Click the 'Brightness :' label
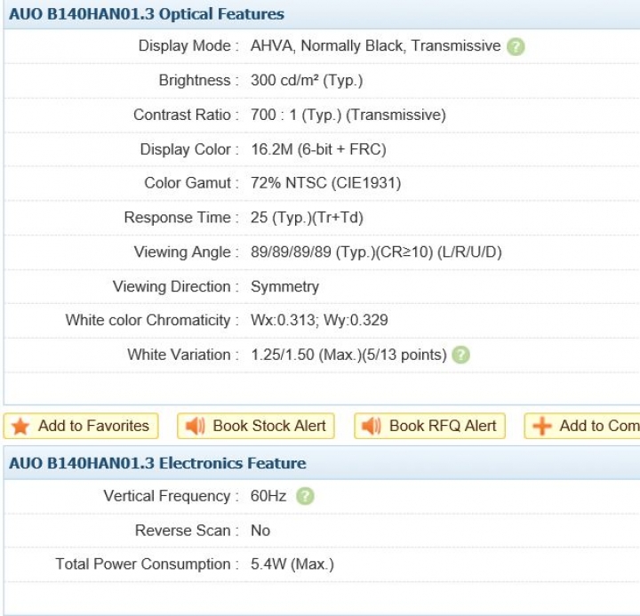640x616 pixels. [199, 80]
